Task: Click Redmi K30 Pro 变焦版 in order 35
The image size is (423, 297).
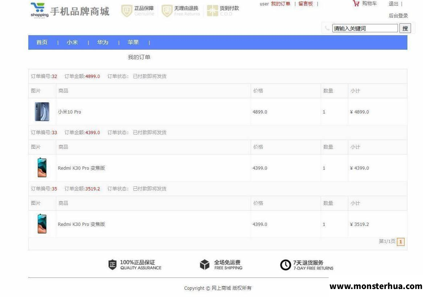Action: point(81,224)
